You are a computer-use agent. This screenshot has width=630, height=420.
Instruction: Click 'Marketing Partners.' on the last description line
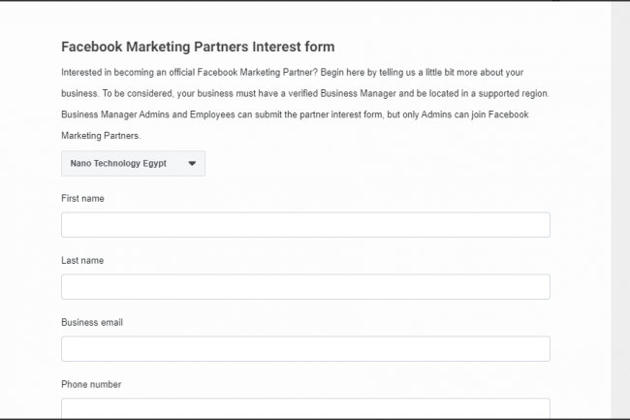pos(101,136)
